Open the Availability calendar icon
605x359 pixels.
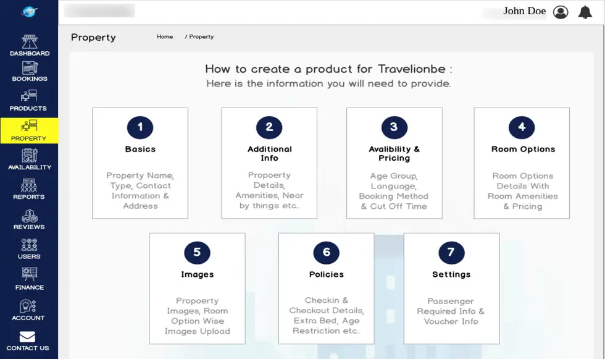[x=30, y=156]
